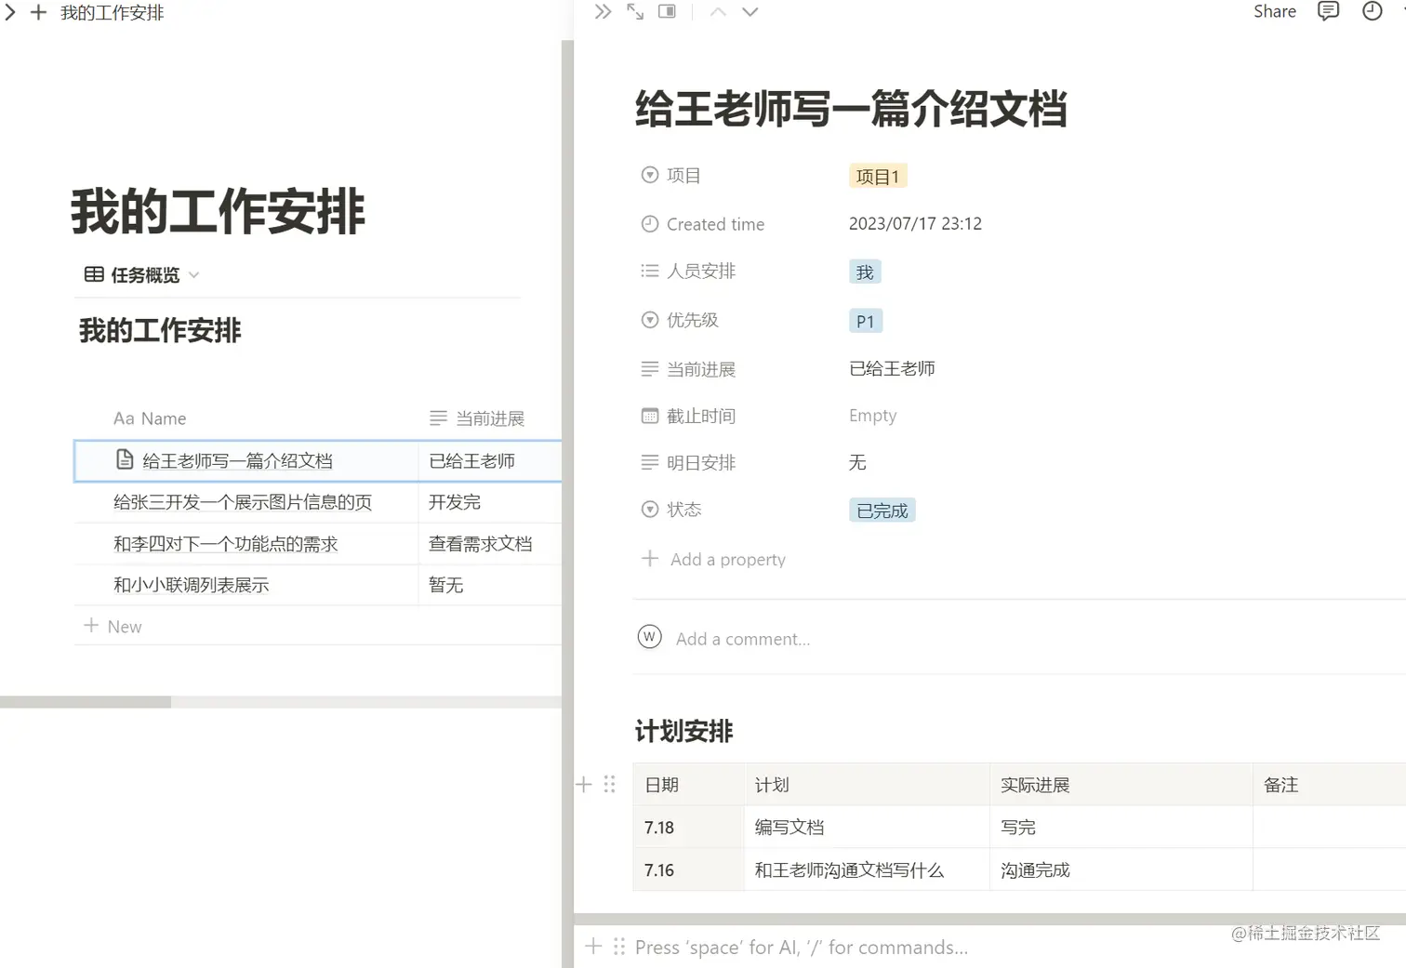Click the 暂无 progress cell
This screenshot has height=968, width=1406.
pyautogui.click(x=490, y=585)
